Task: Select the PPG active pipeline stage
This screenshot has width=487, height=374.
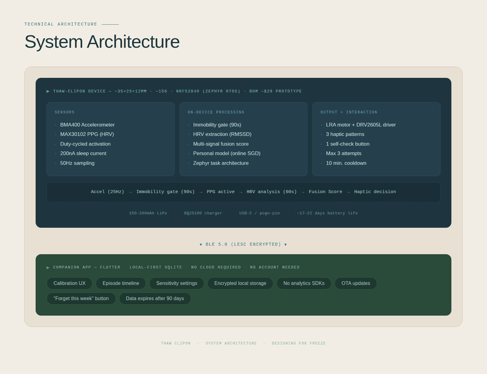Action: click(221, 192)
